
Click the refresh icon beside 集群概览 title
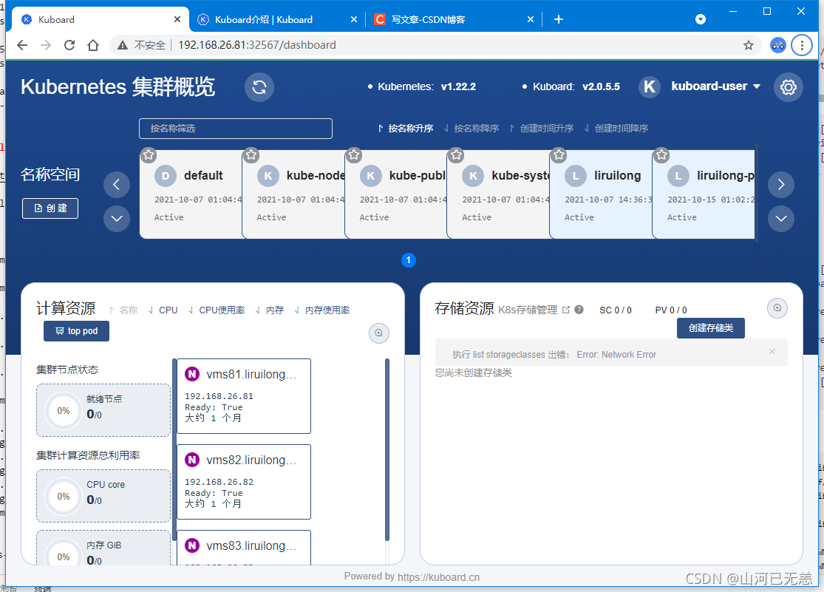coord(259,86)
